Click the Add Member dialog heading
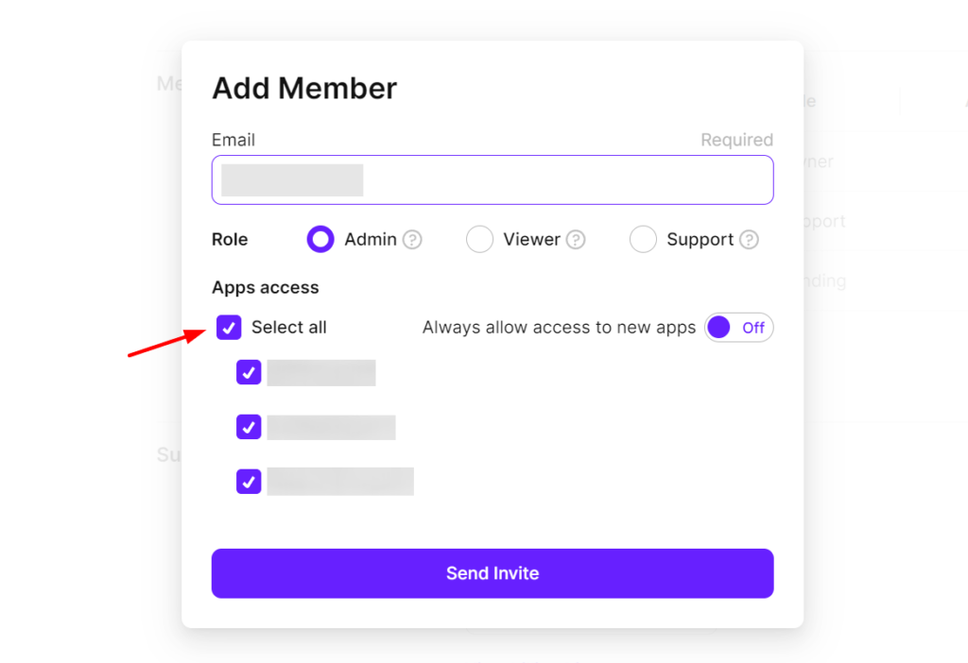 click(304, 88)
